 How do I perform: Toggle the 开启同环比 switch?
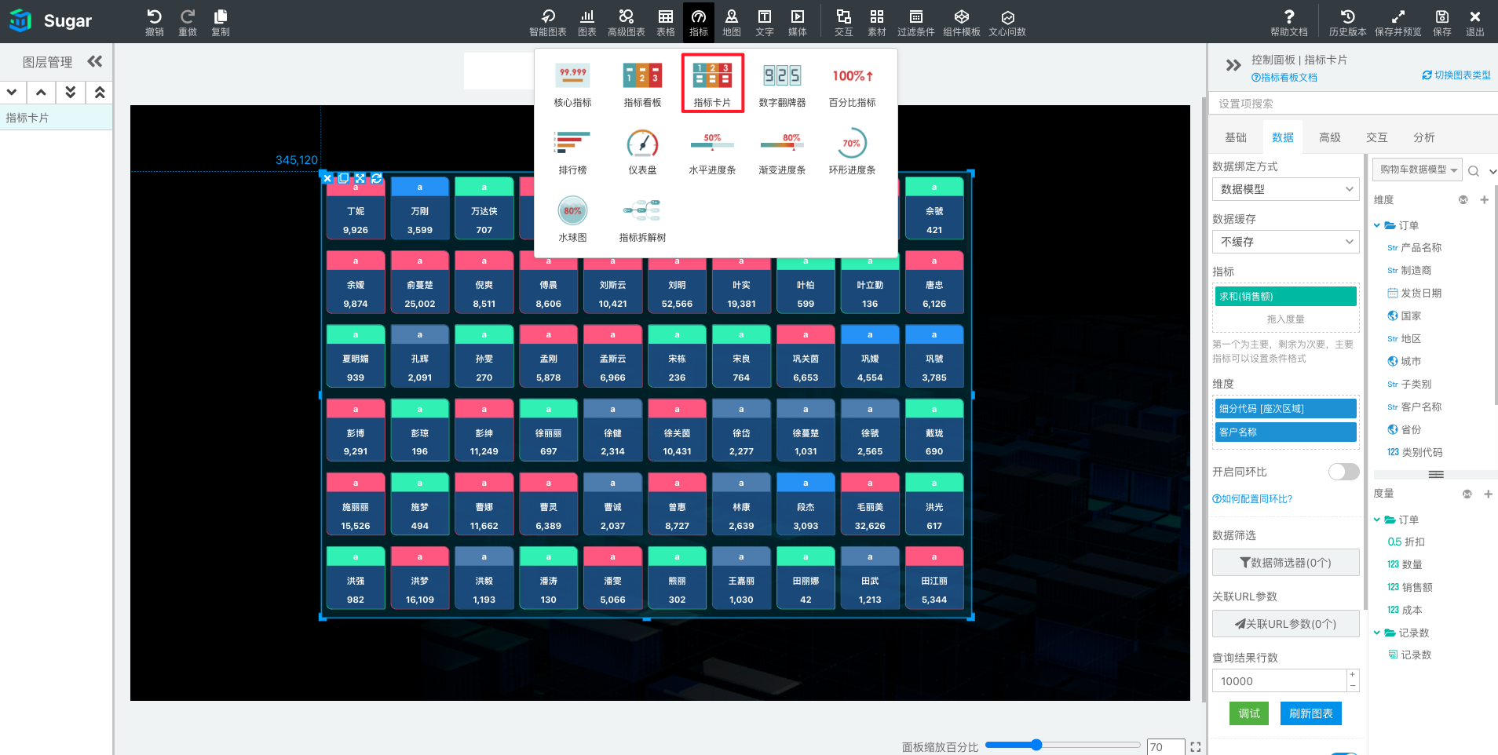pyautogui.click(x=1343, y=472)
